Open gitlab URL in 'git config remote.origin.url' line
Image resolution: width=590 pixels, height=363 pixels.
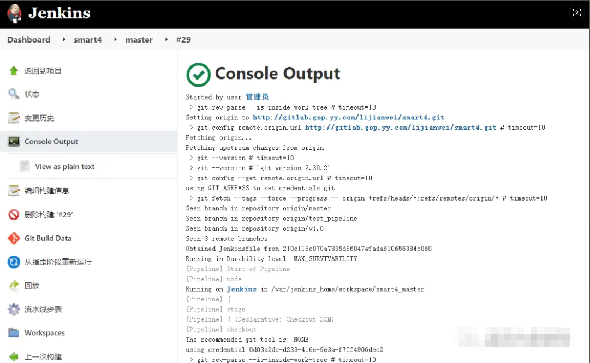click(x=401, y=128)
